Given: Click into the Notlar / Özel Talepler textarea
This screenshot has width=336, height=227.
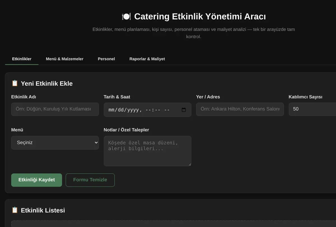Looking at the screenshot, I should [148, 151].
